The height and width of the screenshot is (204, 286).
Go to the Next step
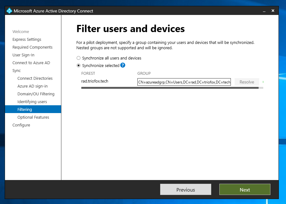click(x=245, y=190)
